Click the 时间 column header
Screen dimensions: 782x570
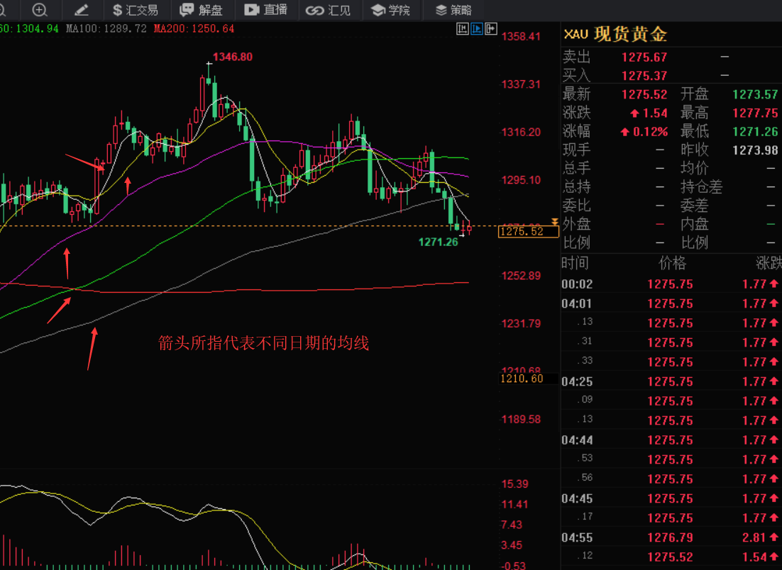(x=575, y=263)
